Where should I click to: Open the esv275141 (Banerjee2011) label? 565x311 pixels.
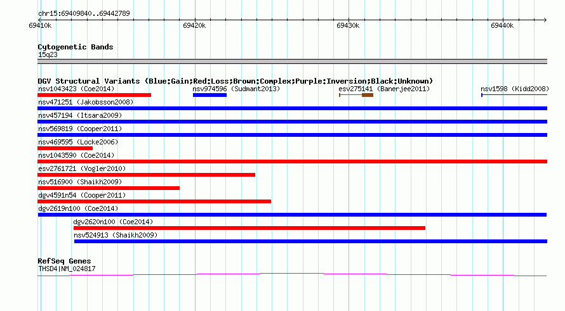click(384, 89)
